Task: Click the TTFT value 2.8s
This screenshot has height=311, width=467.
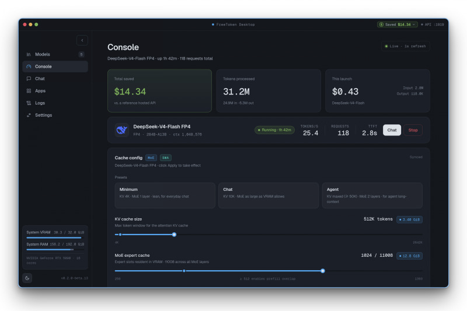Action: [370, 133]
